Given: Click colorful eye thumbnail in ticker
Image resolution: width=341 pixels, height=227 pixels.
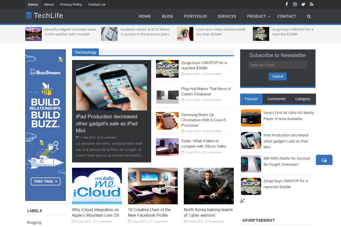Looking at the screenshot, I should 185,34.
